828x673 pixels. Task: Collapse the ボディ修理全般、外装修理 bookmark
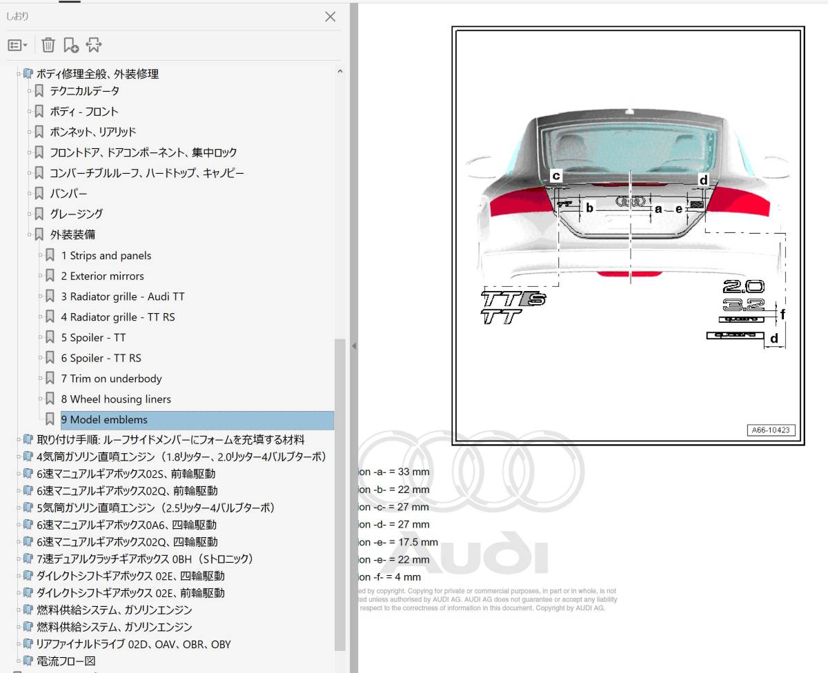[x=19, y=73]
